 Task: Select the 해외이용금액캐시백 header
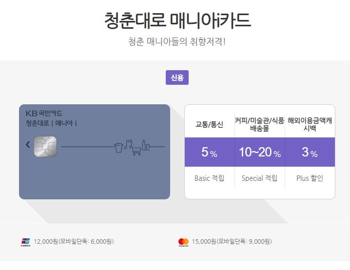(310, 124)
